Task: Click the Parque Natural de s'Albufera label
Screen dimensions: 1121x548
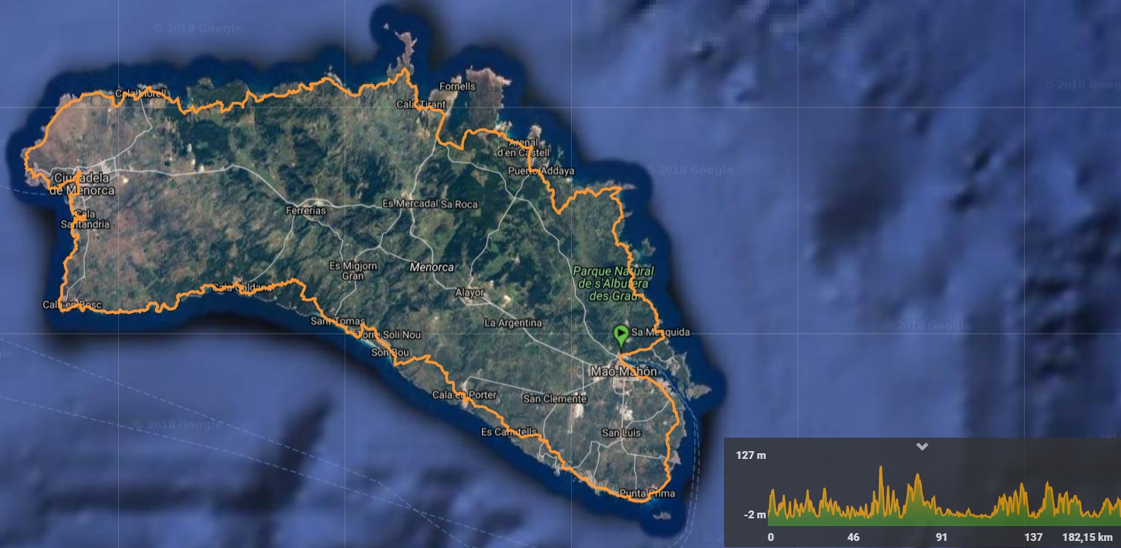Action: click(613, 283)
